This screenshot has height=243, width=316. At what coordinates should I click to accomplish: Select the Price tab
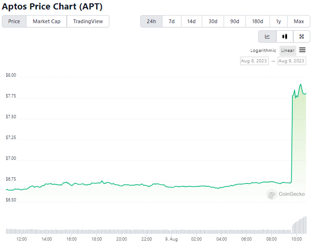pyautogui.click(x=14, y=21)
